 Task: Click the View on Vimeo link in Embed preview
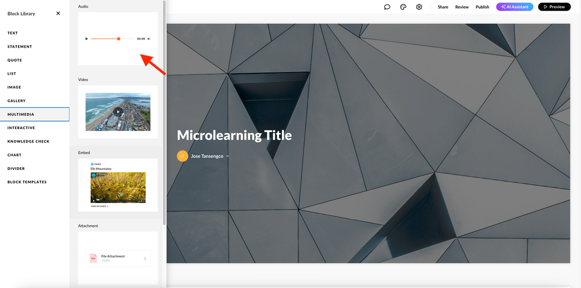[99, 206]
